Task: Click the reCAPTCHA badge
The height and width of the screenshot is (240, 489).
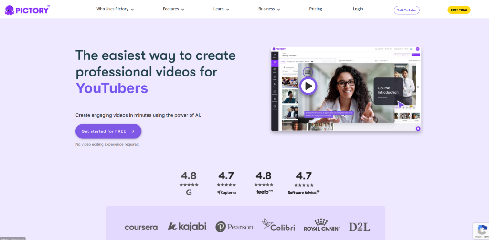Action: (480, 230)
